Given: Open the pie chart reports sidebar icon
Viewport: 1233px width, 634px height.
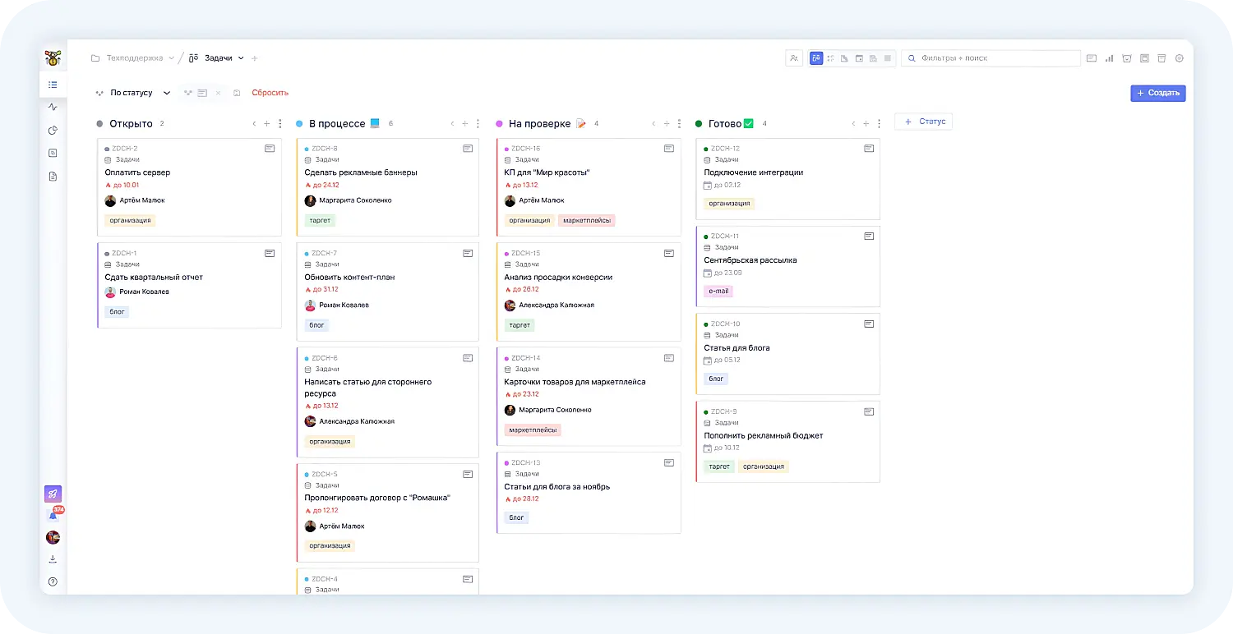Looking at the screenshot, I should point(53,130).
